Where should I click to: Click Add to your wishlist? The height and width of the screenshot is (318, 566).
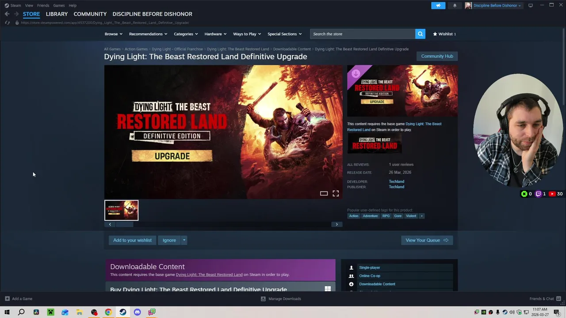point(132,240)
